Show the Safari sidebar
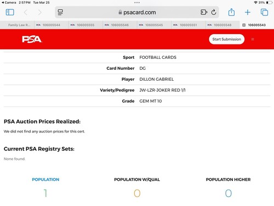274x206 pixels. click(x=10, y=12)
